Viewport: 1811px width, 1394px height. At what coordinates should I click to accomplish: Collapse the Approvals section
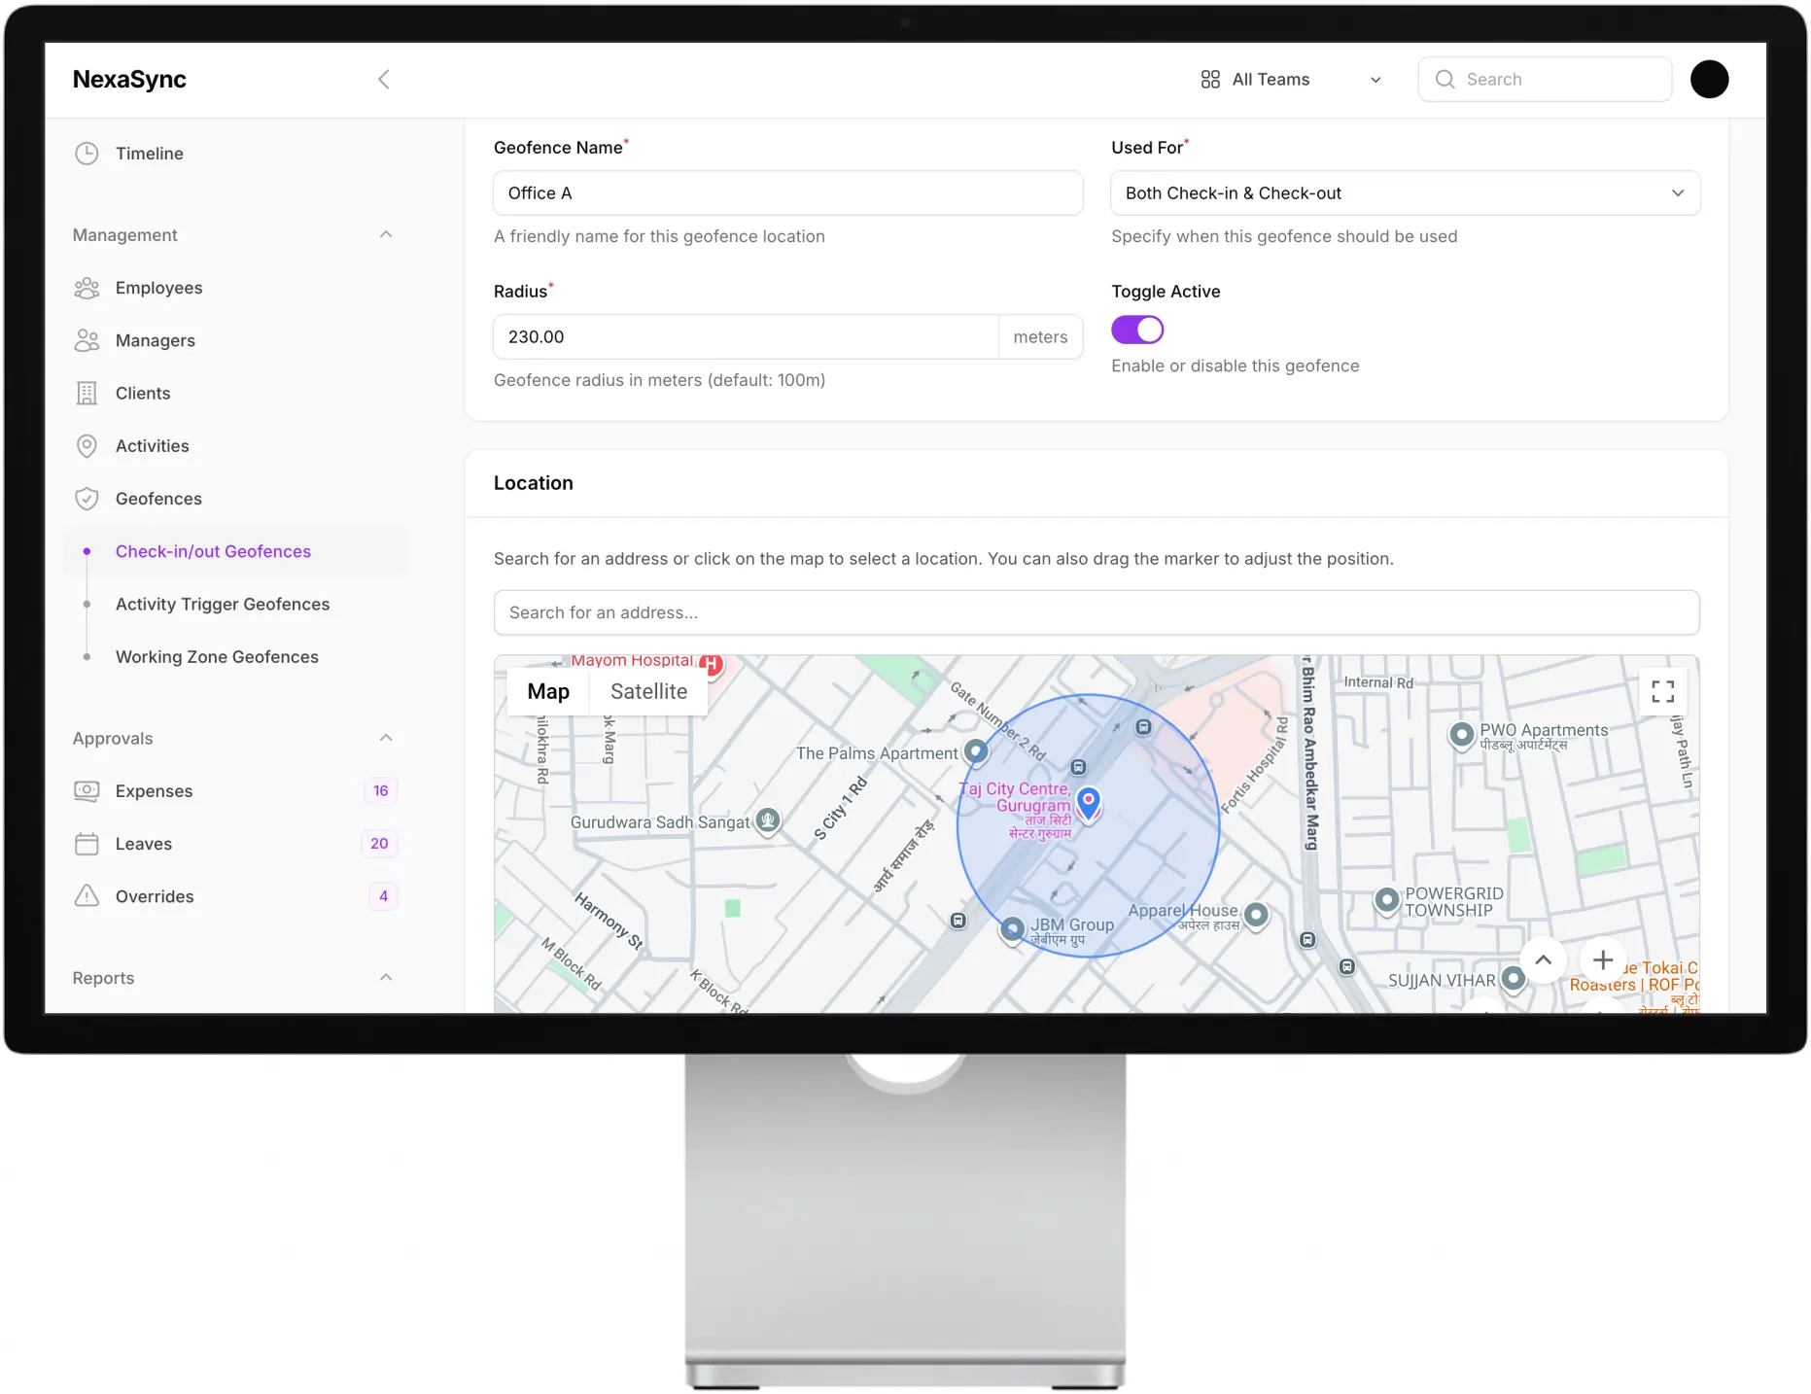pos(386,737)
